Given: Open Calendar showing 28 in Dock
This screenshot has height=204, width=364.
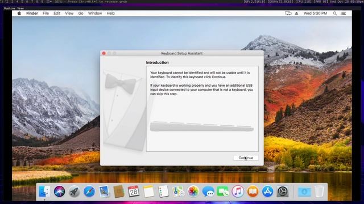Looking at the screenshot, I should pyautogui.click(x=134, y=192).
